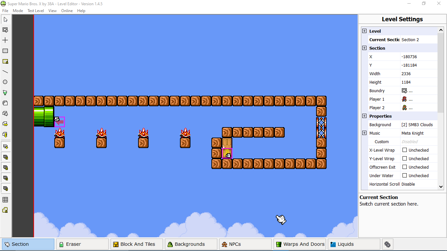Switch to the Eraser tab
447x251 pixels.
tap(82, 244)
